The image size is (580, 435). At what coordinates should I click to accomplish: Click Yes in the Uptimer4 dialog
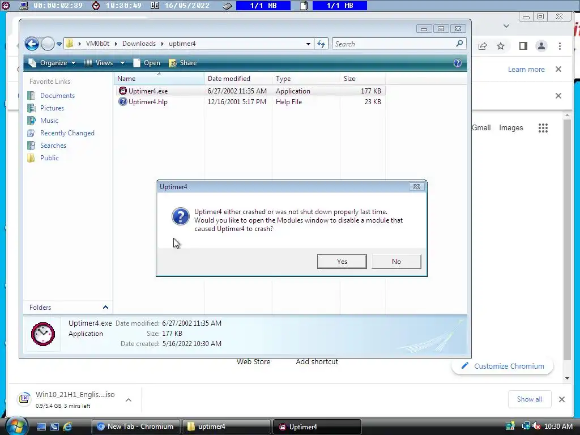pyautogui.click(x=342, y=262)
